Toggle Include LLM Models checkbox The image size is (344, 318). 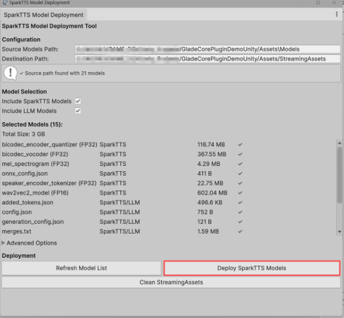78,111
